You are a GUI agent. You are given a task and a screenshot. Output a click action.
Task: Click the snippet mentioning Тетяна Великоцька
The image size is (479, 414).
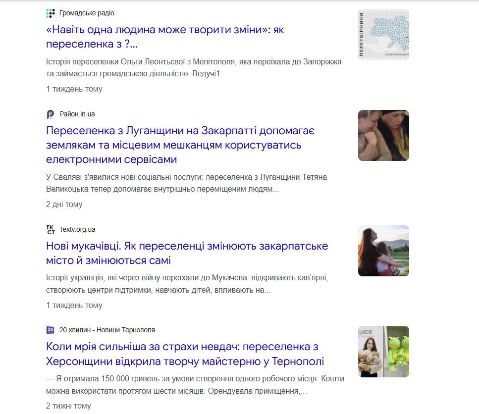(186, 183)
